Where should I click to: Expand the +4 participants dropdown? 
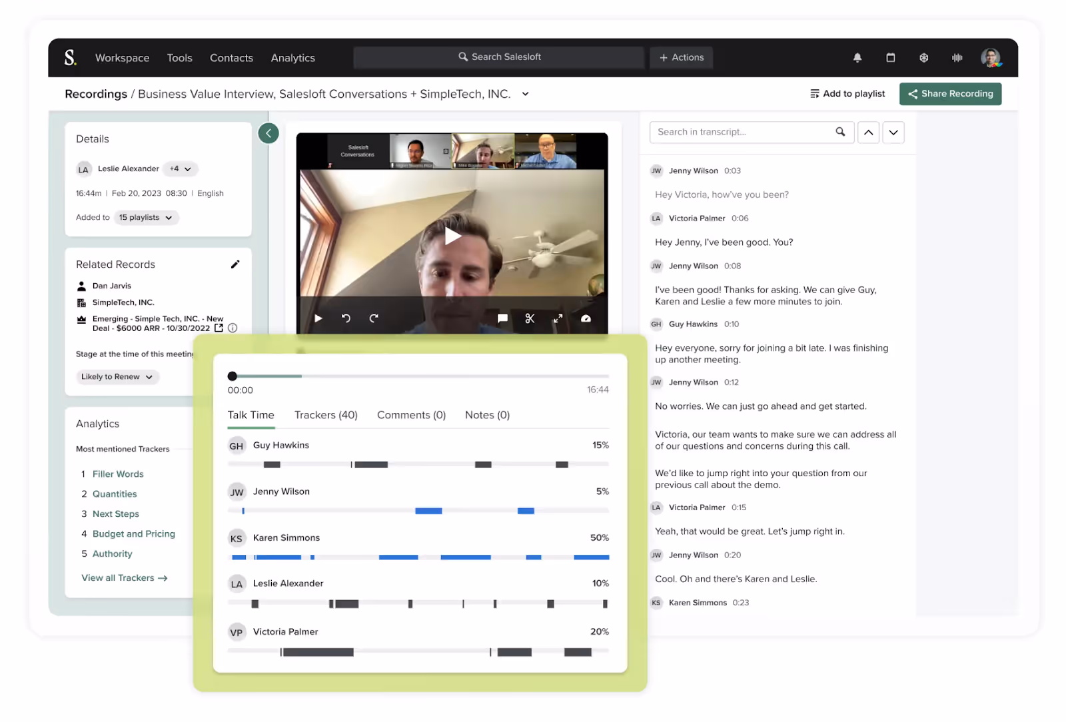[181, 169]
